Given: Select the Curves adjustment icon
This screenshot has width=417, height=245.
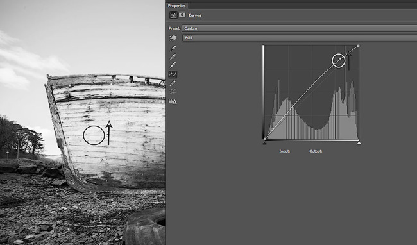Looking at the screenshot, I should (x=173, y=15).
